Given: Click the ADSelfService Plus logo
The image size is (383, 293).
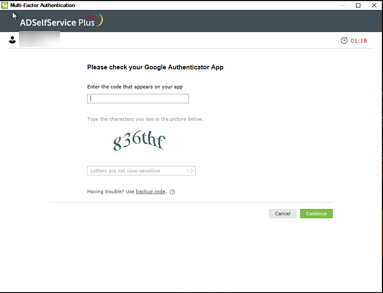Looking at the screenshot, I should [62, 20].
